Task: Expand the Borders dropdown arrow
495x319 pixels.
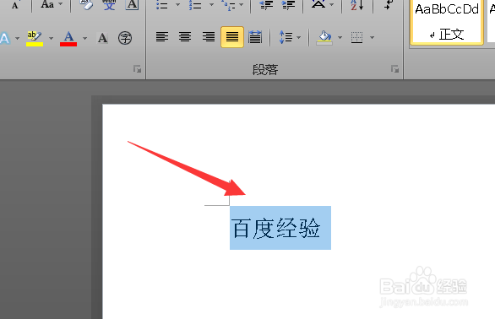Action: point(373,37)
